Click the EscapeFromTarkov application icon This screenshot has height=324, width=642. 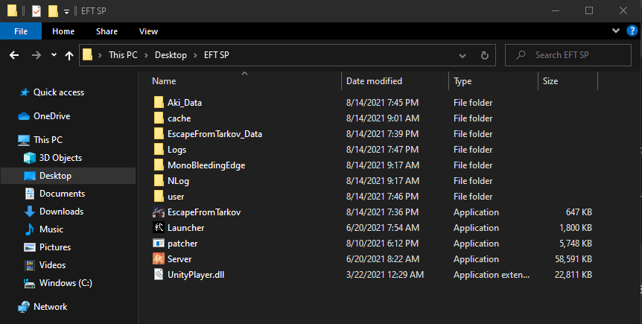pos(159,212)
